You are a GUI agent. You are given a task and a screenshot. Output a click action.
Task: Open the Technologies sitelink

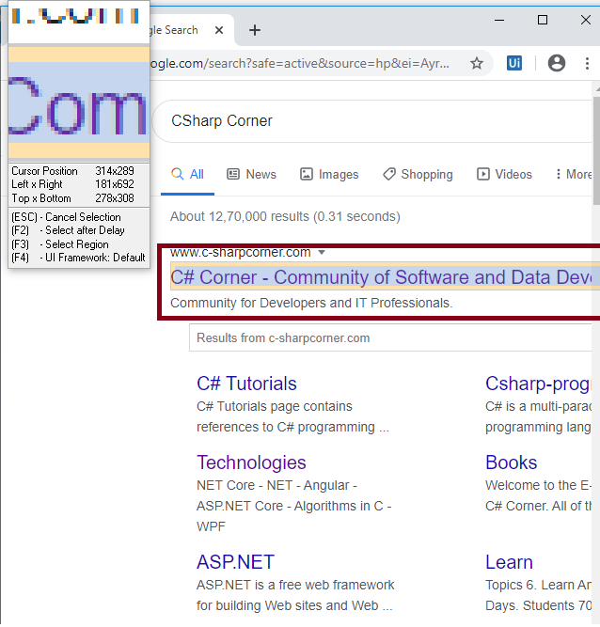[x=251, y=462]
